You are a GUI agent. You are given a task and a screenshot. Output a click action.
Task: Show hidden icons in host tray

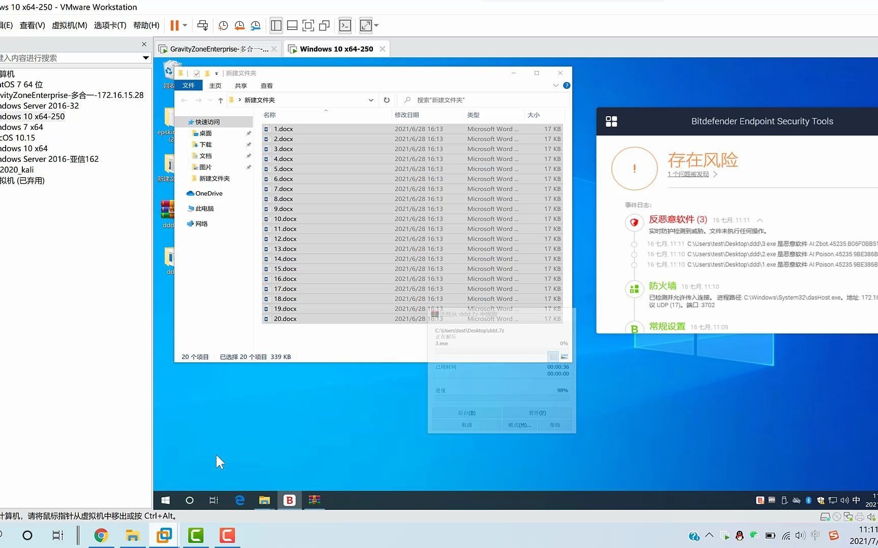[x=709, y=535]
